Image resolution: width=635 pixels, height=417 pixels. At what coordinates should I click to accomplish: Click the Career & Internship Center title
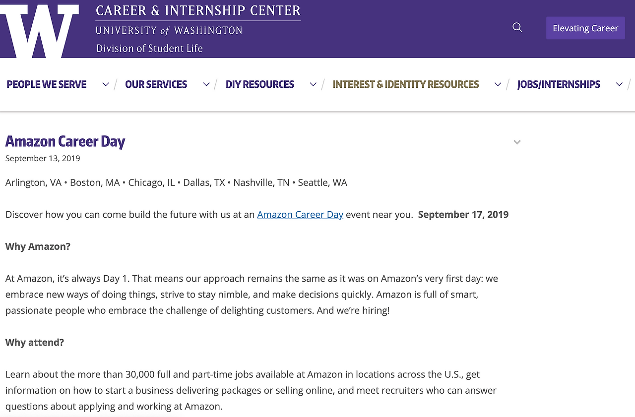[198, 10]
